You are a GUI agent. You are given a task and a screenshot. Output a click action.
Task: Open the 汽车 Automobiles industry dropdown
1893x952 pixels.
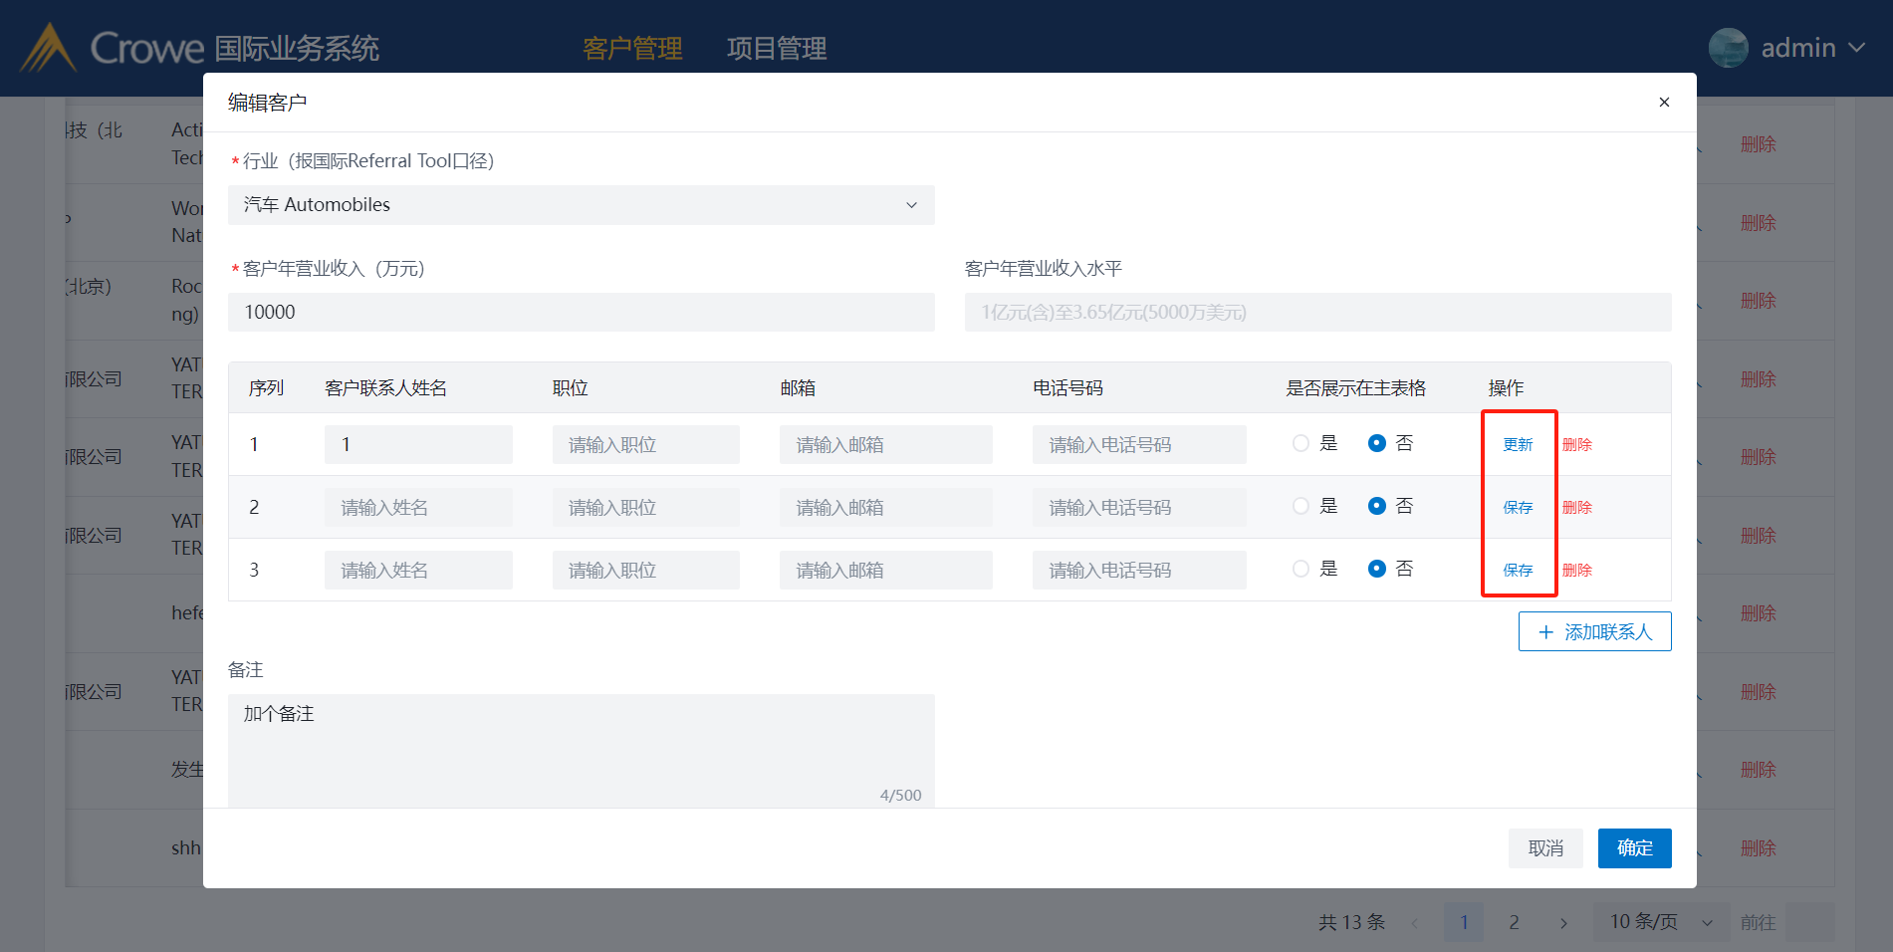click(581, 205)
